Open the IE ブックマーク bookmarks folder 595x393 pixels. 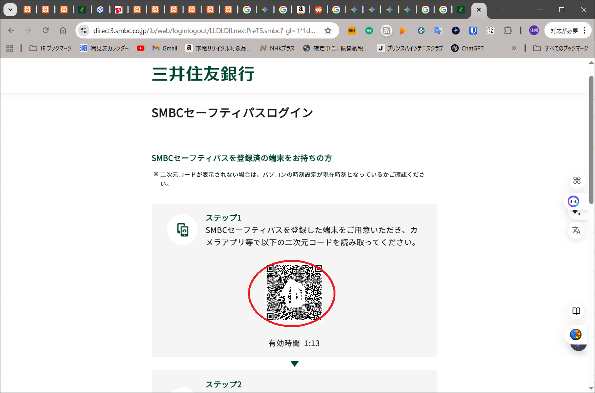click(51, 48)
